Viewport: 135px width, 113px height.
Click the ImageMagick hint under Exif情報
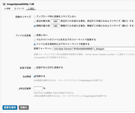[x=68, y=80]
